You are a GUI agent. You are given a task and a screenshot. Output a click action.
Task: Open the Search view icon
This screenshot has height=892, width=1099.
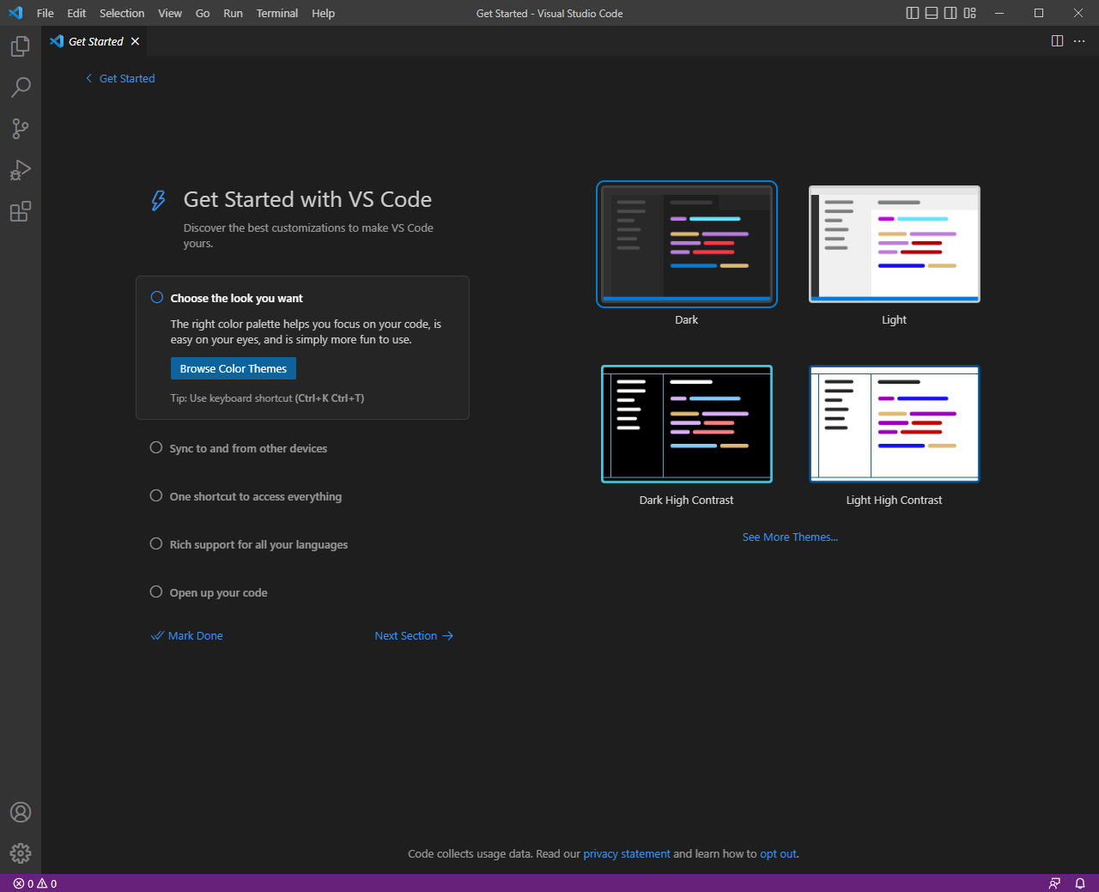click(21, 87)
